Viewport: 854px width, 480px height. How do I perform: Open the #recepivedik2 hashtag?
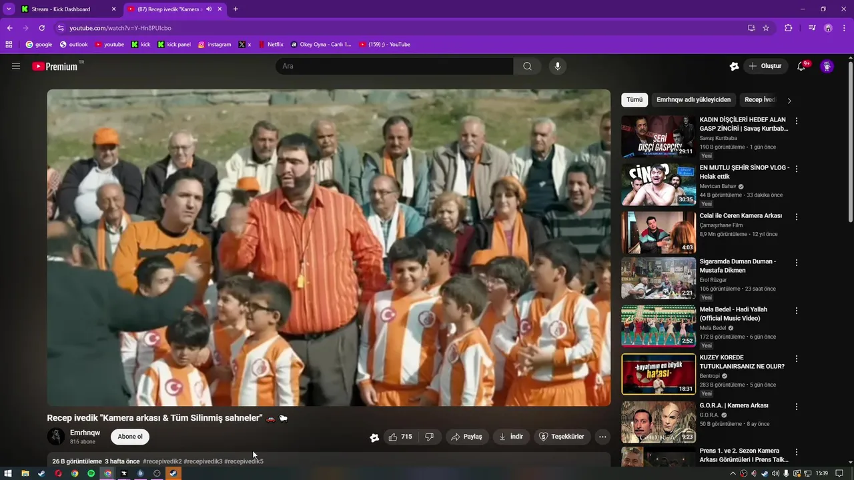tap(162, 461)
